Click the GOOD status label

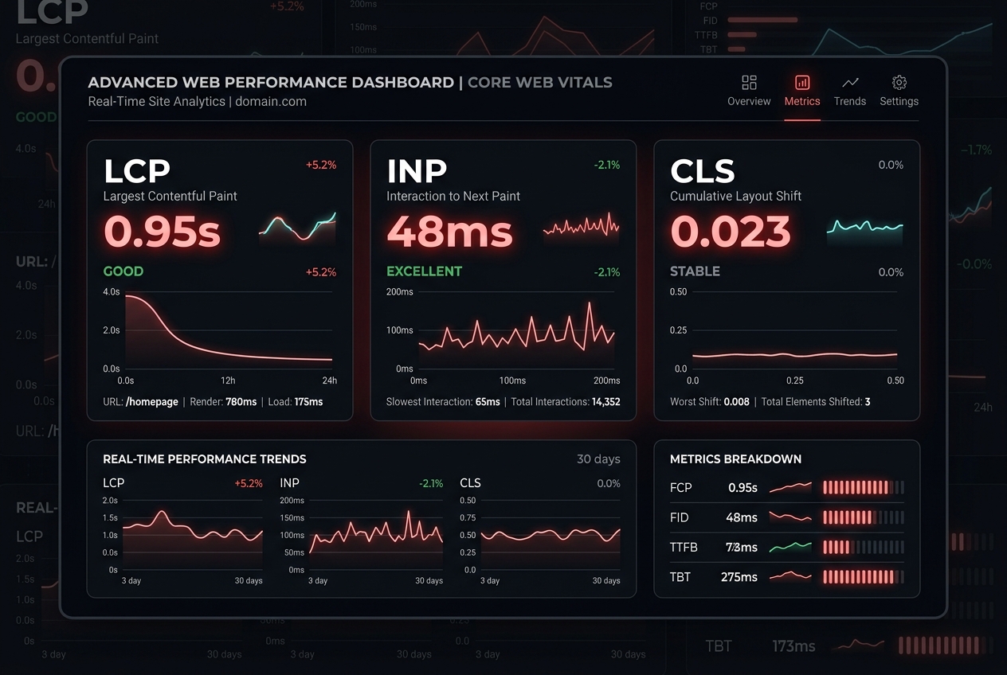click(123, 271)
